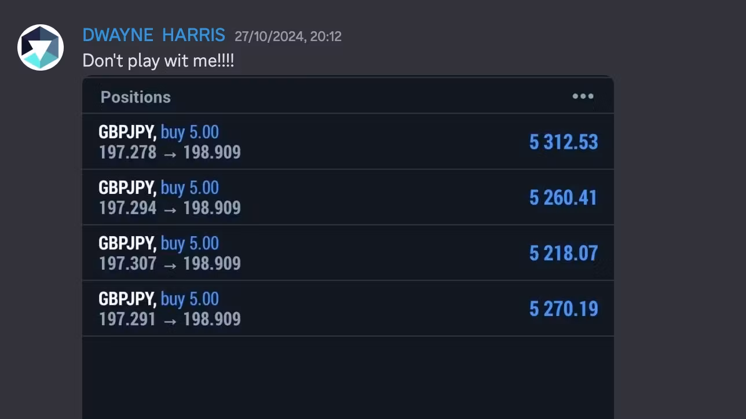Open the Positions three-dot options menu

tap(583, 97)
